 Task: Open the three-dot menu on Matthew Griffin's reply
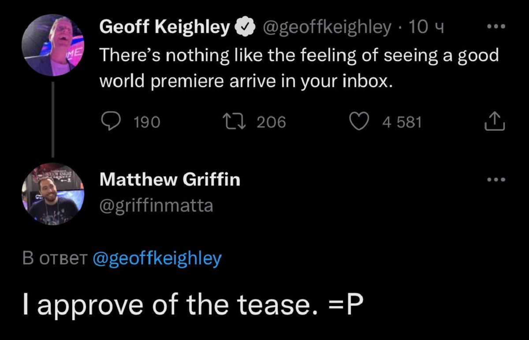pyautogui.click(x=496, y=179)
